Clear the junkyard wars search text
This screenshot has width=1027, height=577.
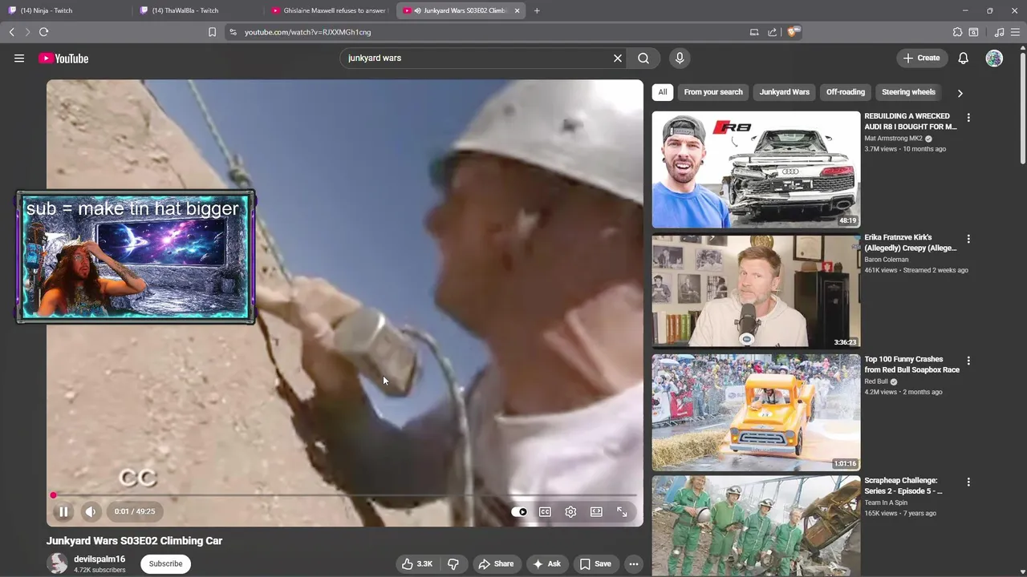(618, 58)
